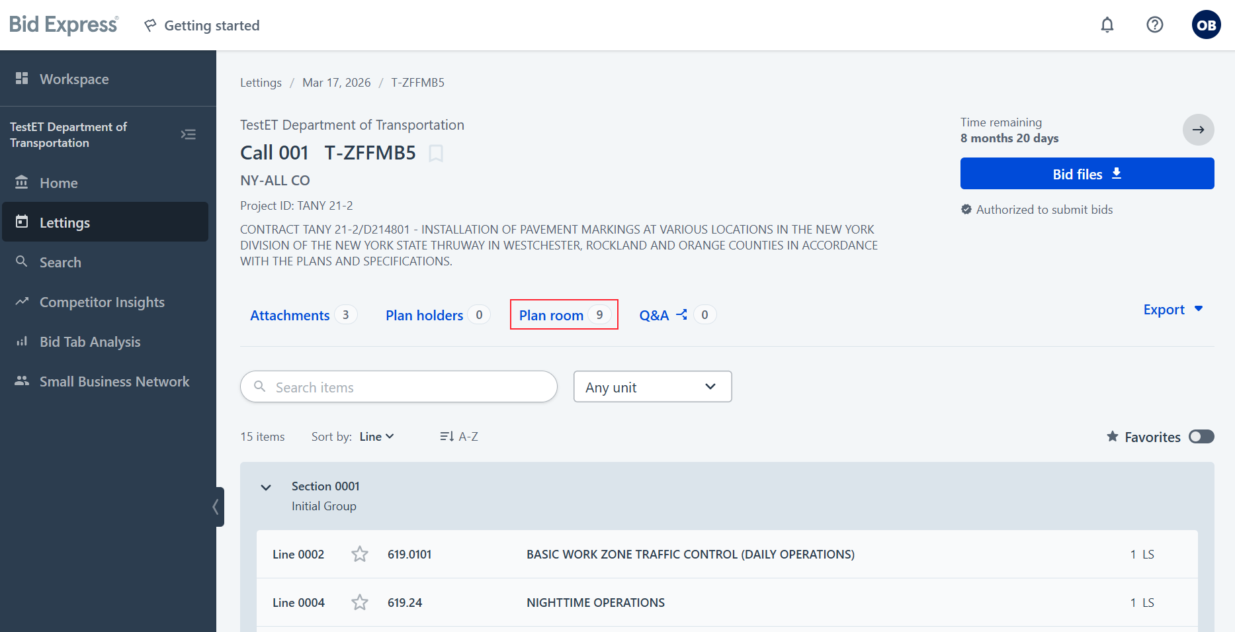
Task: Click the Competitor Insights trend icon
Action: point(22,301)
